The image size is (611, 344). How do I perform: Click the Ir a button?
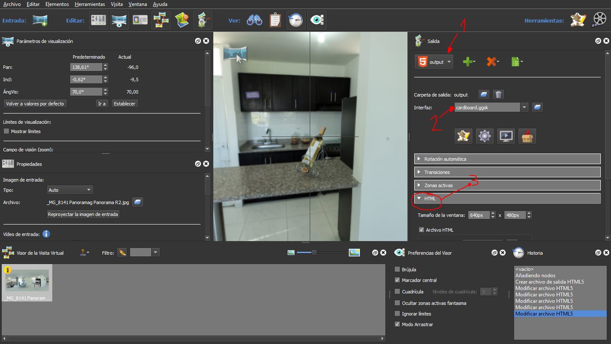pos(102,103)
